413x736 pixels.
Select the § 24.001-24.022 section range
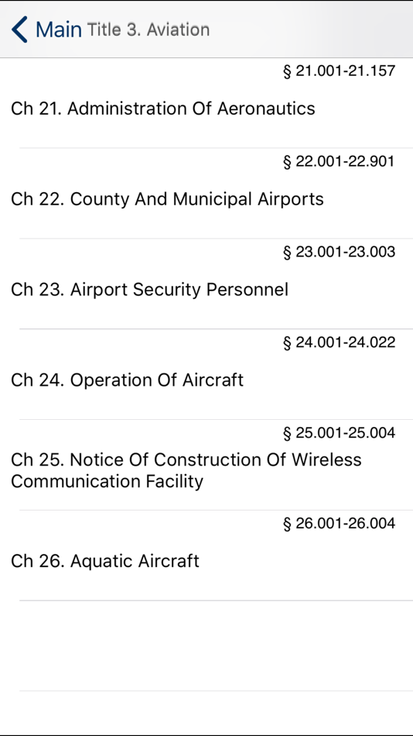point(340,342)
